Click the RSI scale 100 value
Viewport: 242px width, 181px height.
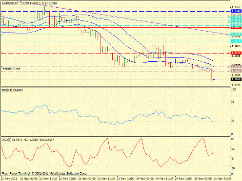[233, 90]
